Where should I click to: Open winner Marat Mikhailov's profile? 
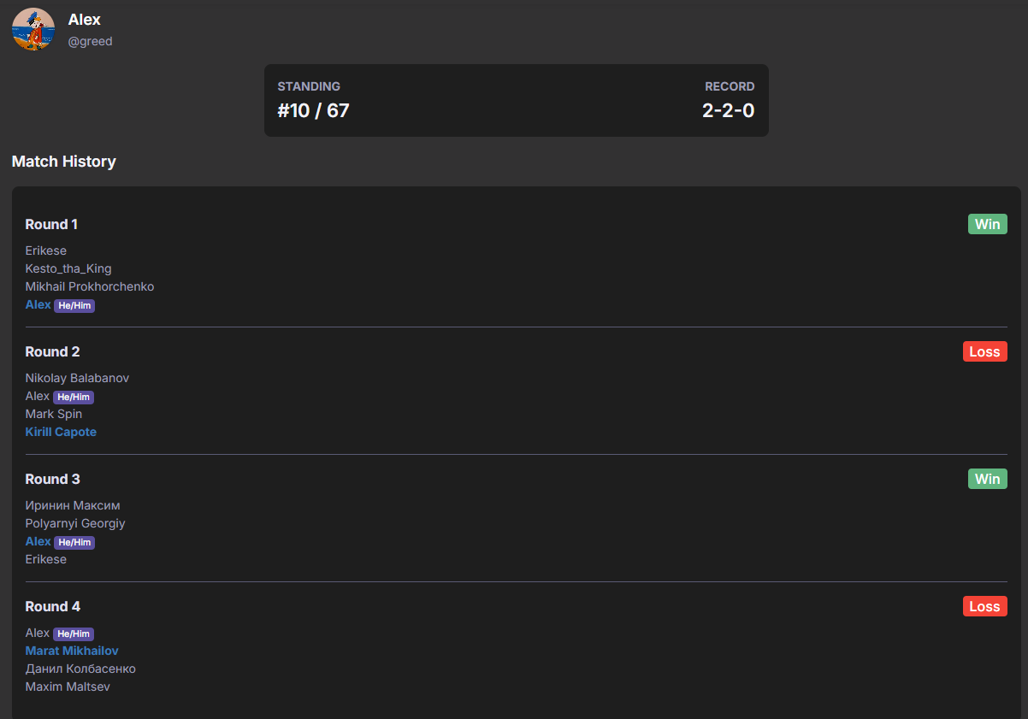pyautogui.click(x=72, y=651)
